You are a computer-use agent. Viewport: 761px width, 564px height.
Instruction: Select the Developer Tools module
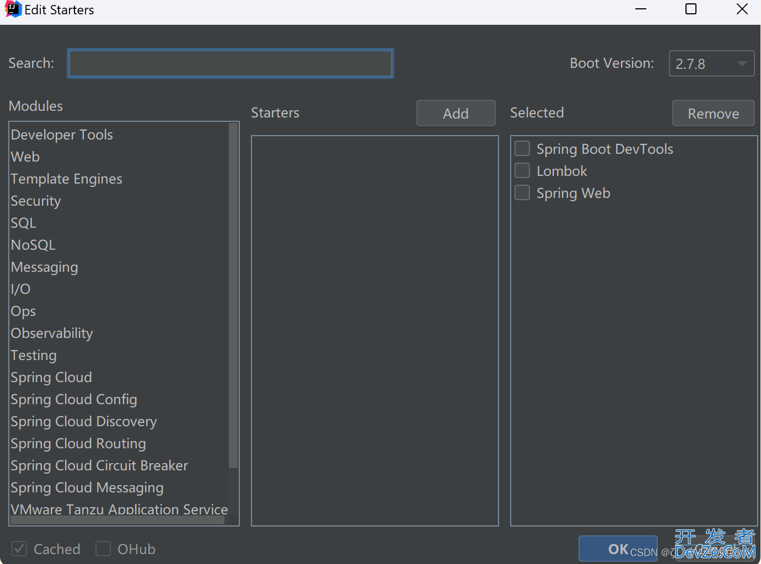point(119,135)
